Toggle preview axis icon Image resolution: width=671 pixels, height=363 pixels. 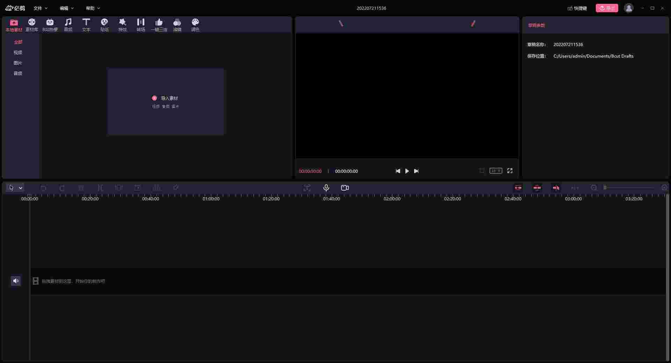click(x=575, y=188)
